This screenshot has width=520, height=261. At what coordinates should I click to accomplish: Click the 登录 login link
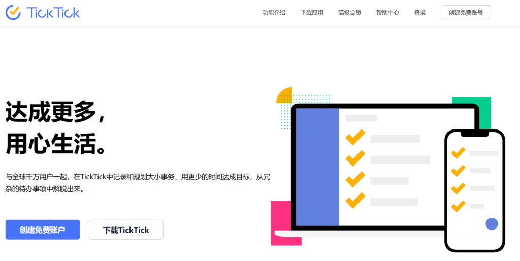tap(420, 13)
